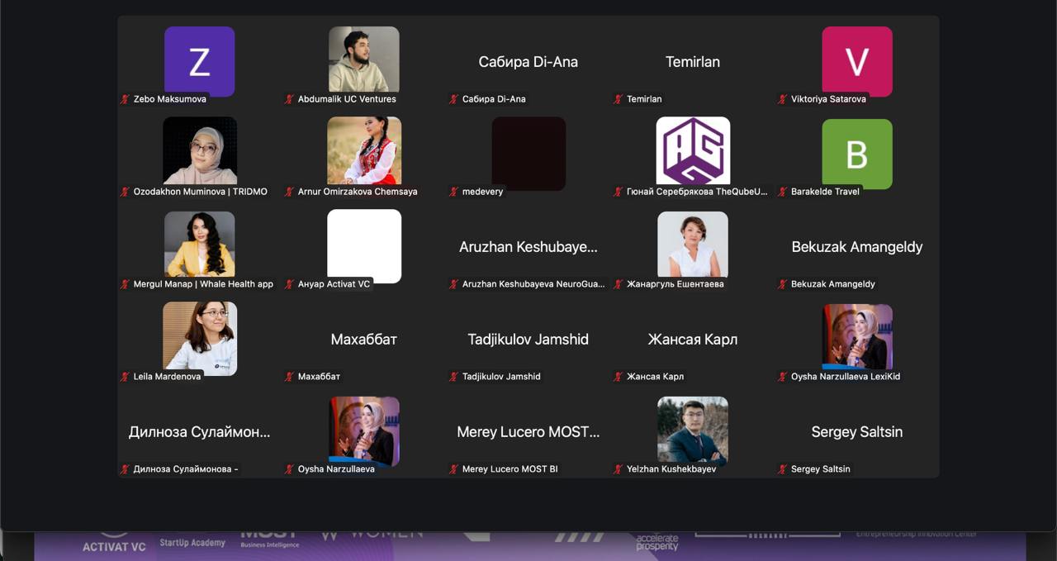
Task: Select Leila Mardenova's muted microphone icon
Action: (126, 377)
